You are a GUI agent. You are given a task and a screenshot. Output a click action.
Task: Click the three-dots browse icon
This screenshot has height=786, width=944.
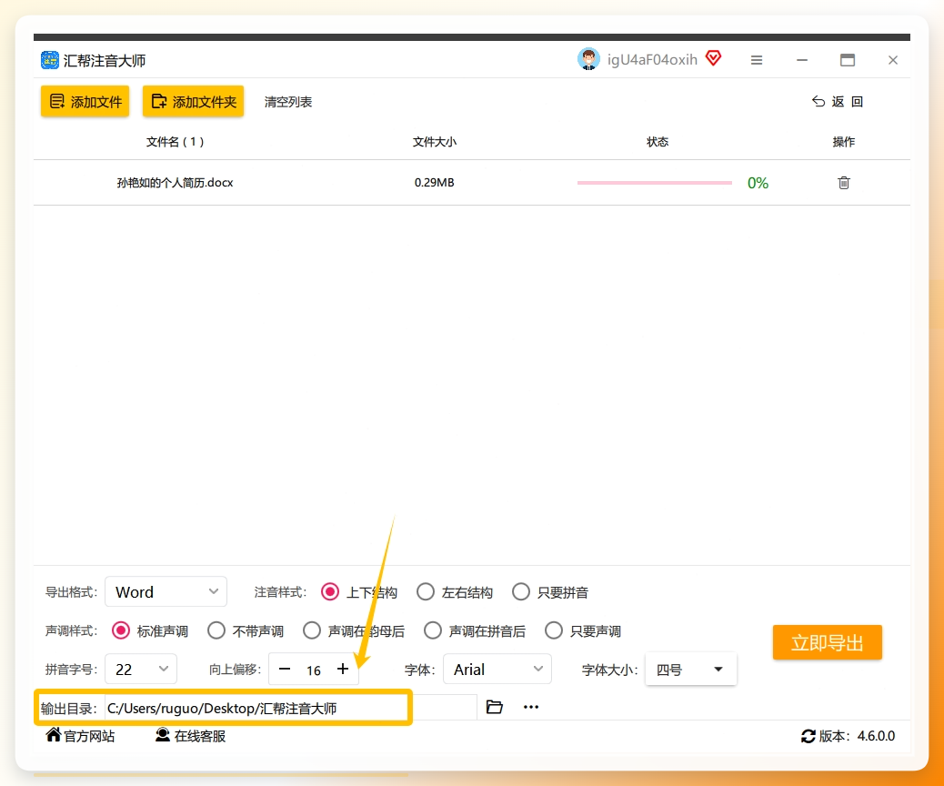tap(531, 707)
